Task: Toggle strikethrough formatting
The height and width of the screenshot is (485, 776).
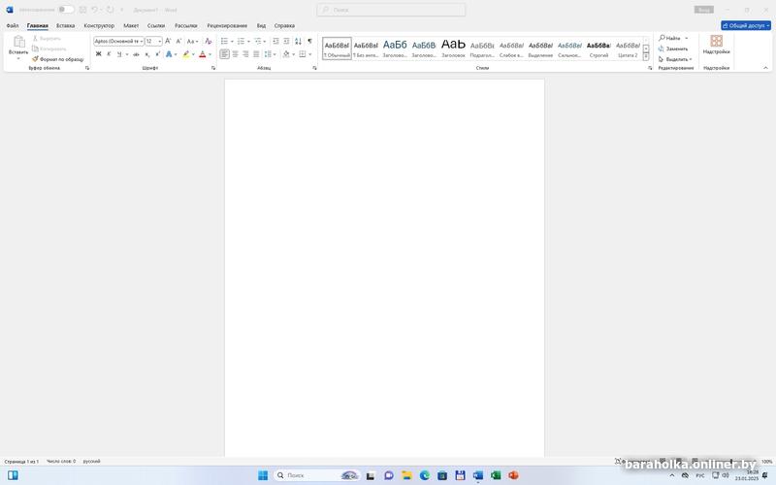Action: [136, 54]
